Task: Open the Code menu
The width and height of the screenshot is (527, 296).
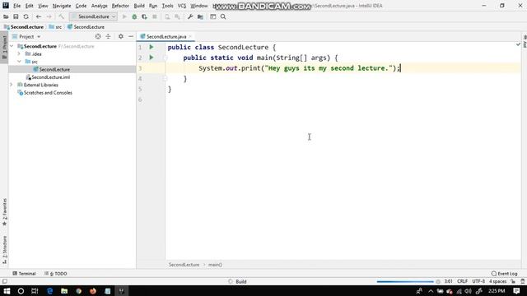Action: (x=81, y=6)
